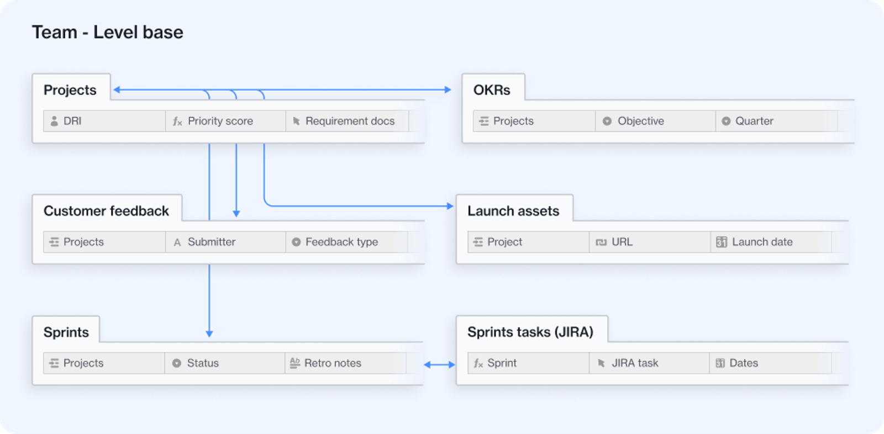Click the select icon beside Status

point(177,363)
